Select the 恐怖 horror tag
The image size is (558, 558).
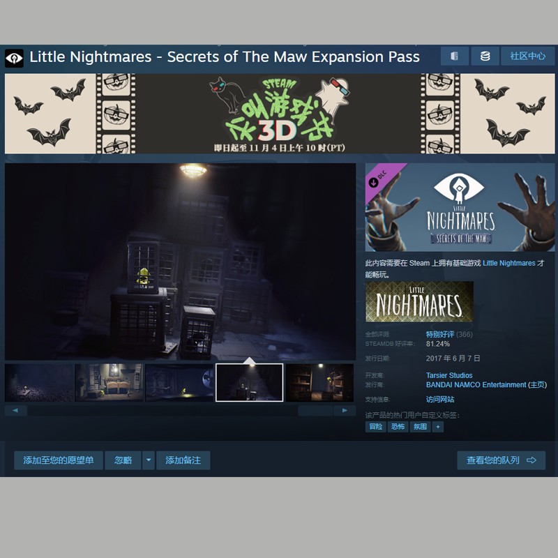coord(398,427)
